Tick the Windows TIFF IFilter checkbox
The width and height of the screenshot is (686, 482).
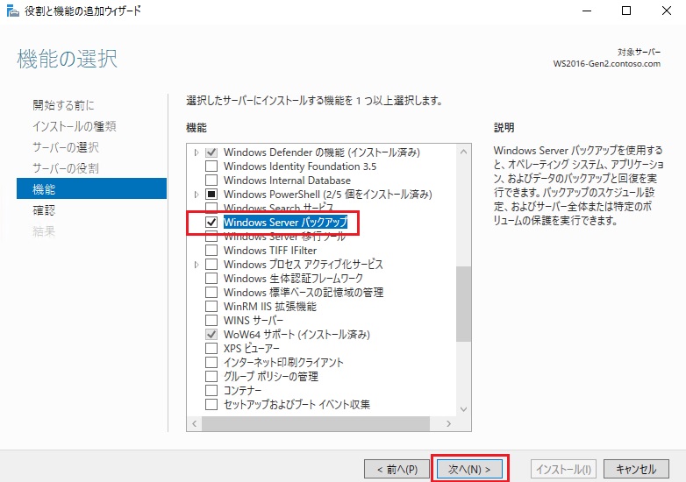pos(211,251)
